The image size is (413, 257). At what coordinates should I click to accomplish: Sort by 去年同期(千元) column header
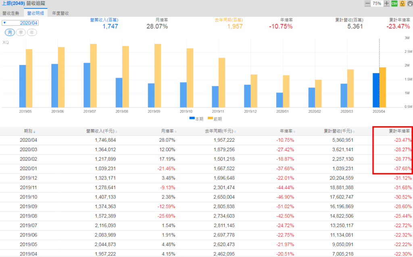(x=221, y=131)
